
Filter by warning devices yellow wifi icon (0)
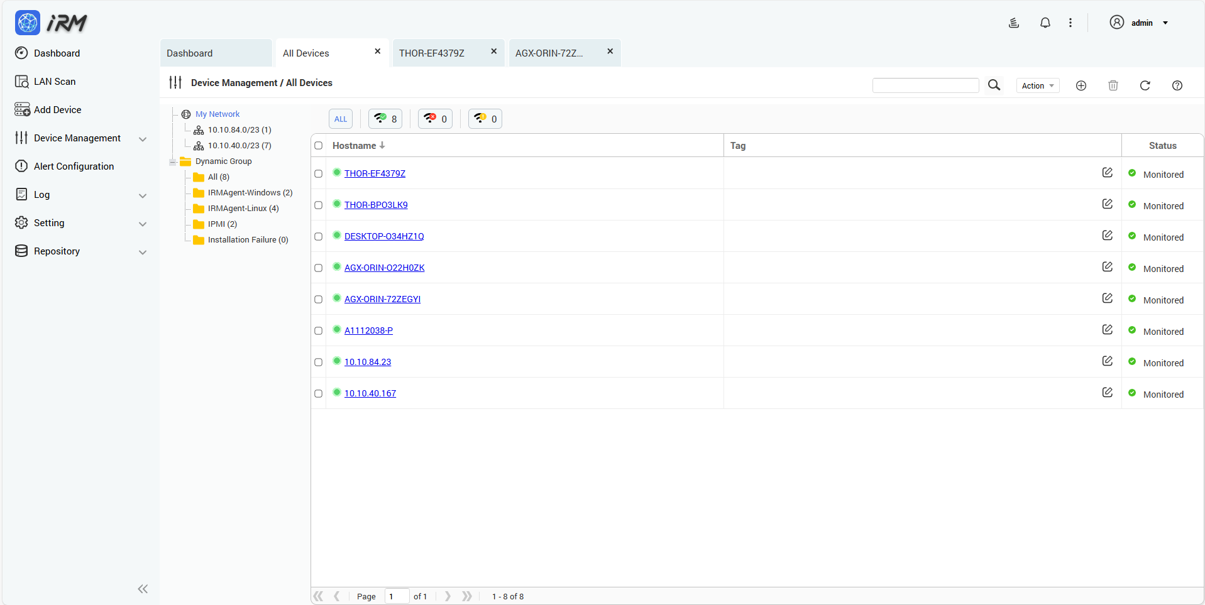click(x=485, y=119)
